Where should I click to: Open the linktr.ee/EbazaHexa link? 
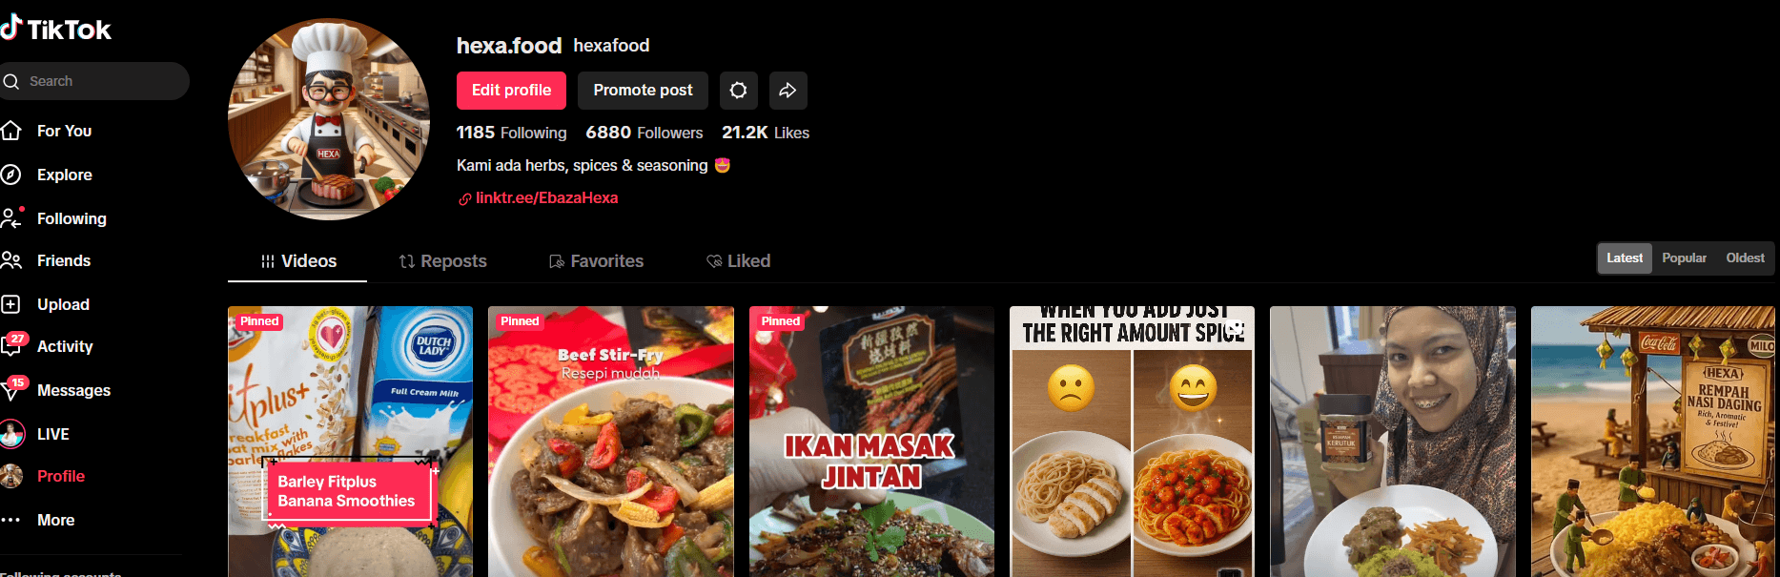[x=546, y=198]
